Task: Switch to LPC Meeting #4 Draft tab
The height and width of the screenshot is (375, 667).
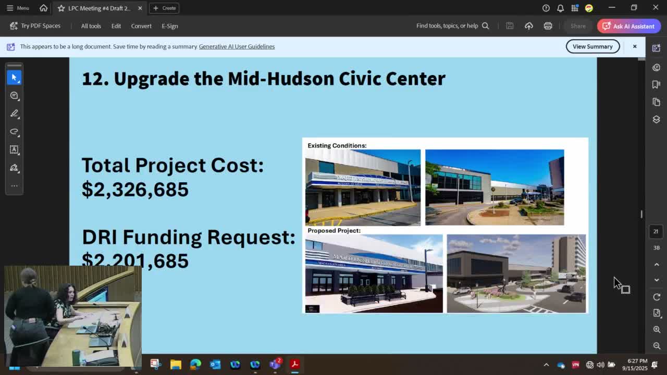Action: click(x=98, y=8)
